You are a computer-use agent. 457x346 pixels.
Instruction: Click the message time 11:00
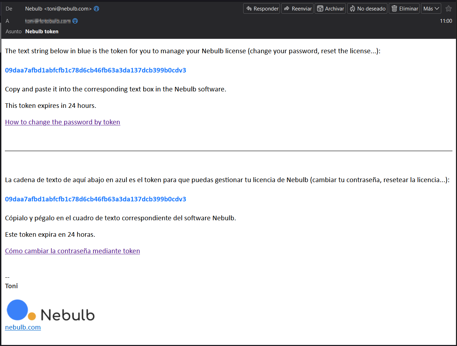[446, 21]
